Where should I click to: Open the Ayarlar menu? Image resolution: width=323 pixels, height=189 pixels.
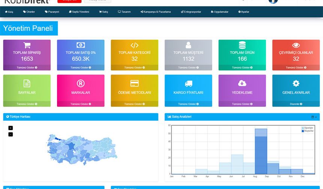(x=244, y=12)
